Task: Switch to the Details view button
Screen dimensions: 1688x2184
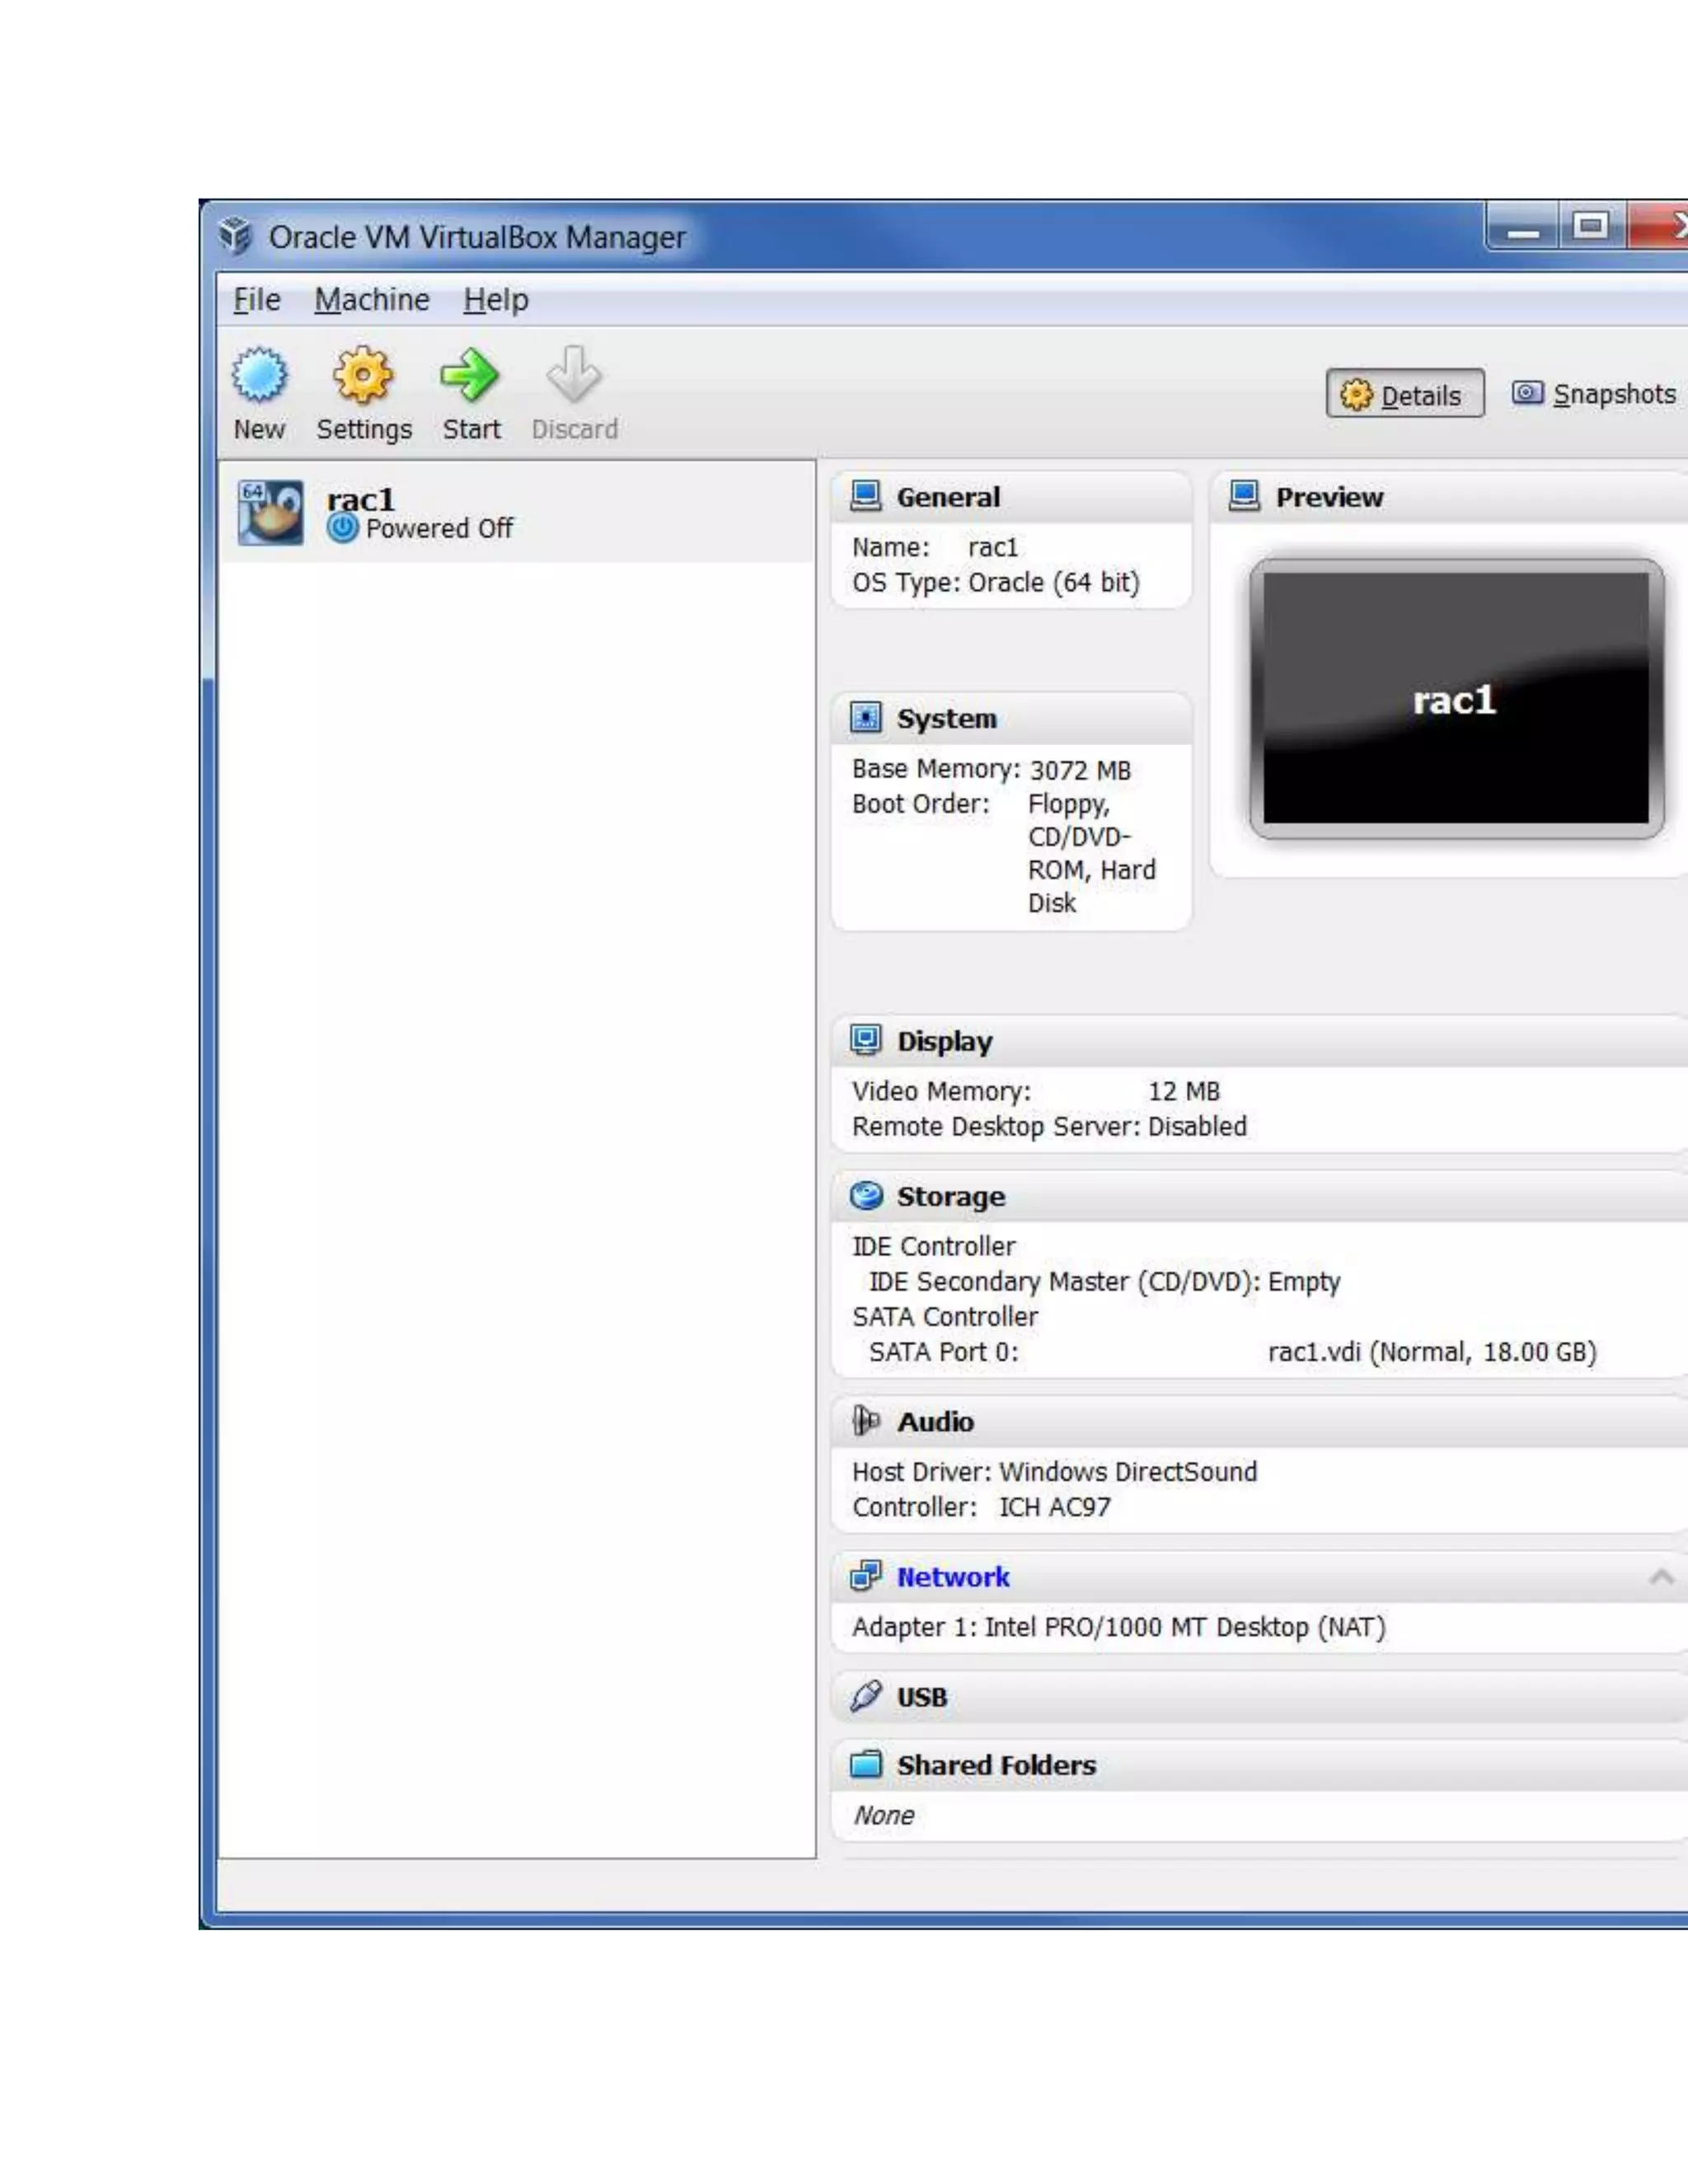Action: [1404, 395]
